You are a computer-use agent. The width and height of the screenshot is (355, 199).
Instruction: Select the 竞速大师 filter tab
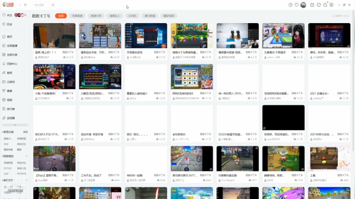96,16
